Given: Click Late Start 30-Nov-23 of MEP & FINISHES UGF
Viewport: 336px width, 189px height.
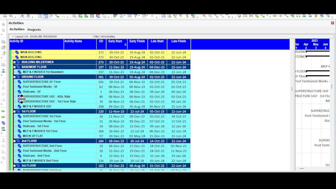Looking at the screenshot, I should click(157, 106).
